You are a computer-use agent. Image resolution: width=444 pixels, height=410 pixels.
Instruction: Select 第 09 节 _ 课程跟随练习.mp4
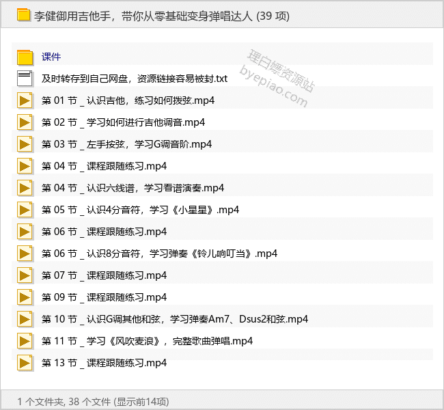pyautogui.click(x=105, y=297)
